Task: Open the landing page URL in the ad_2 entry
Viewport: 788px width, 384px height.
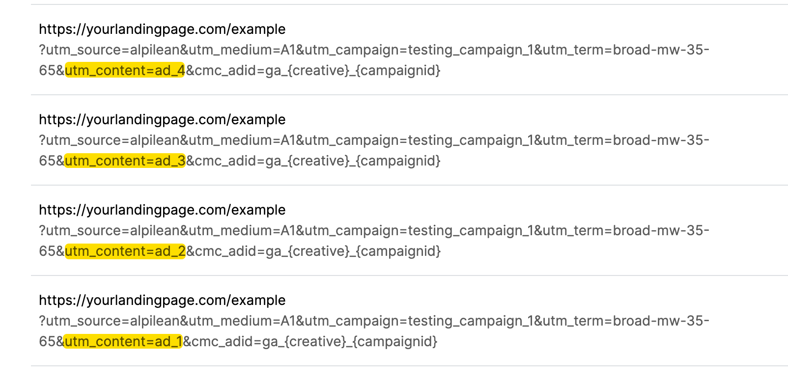Action: pos(162,210)
